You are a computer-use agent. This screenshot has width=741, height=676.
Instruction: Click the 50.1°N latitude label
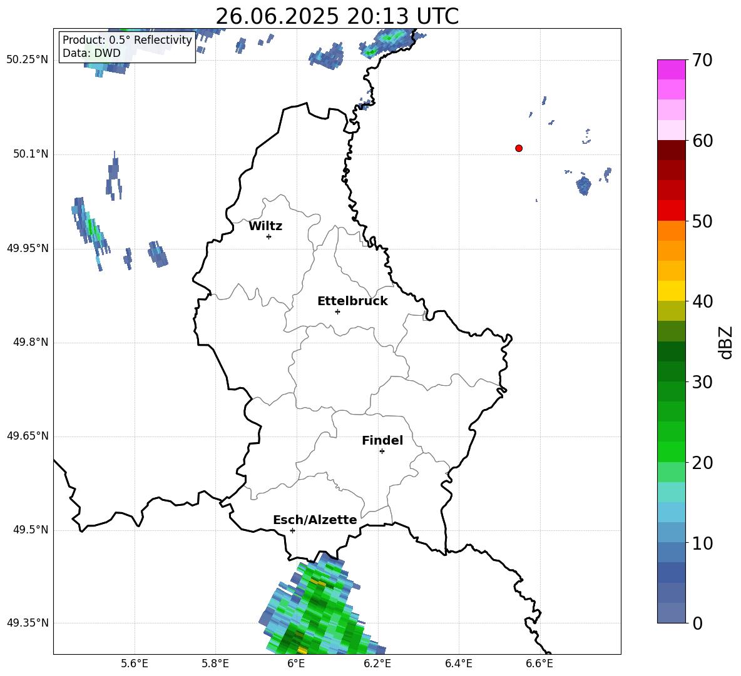coord(31,154)
